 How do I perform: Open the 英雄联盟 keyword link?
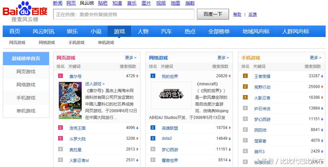(x=170, y=128)
